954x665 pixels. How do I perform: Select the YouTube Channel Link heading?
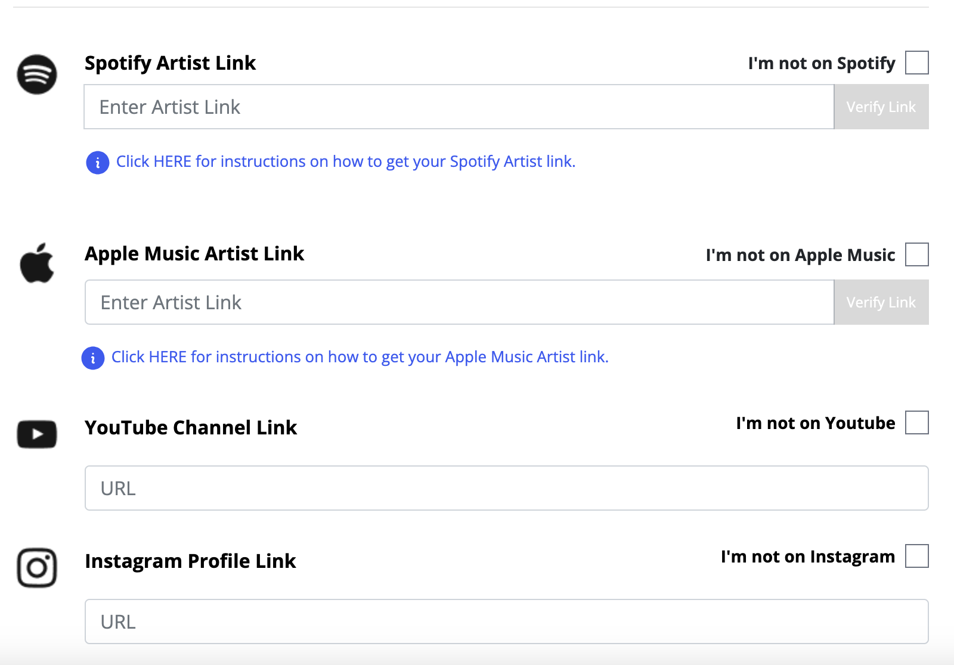[x=191, y=428]
